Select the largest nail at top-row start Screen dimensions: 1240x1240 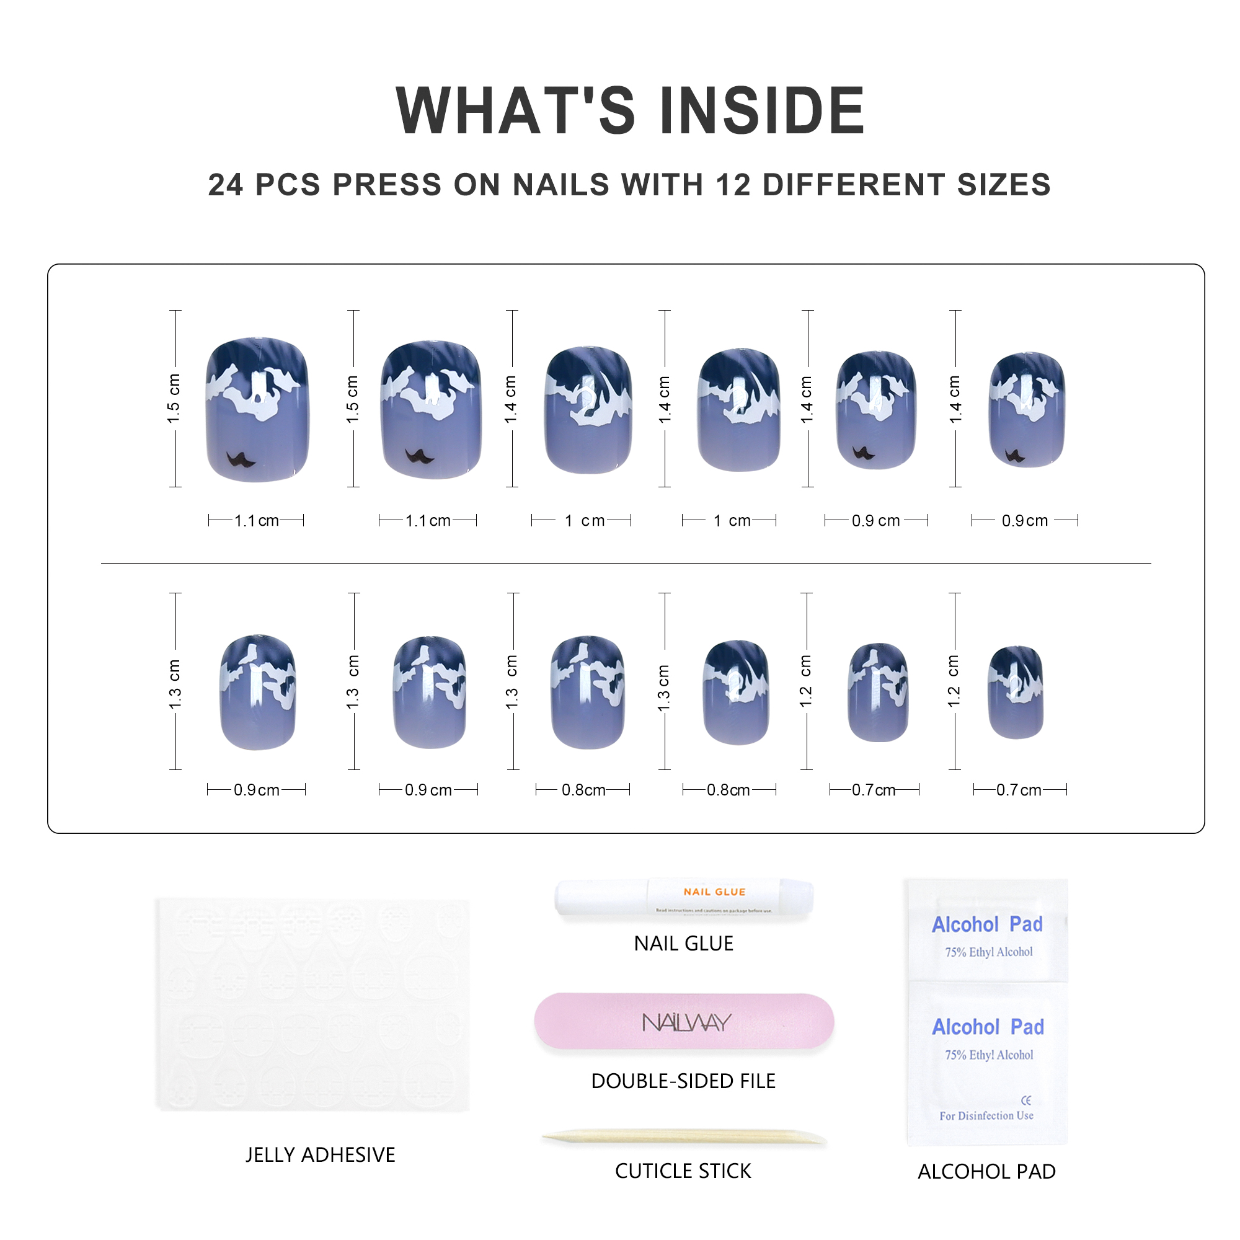click(257, 409)
